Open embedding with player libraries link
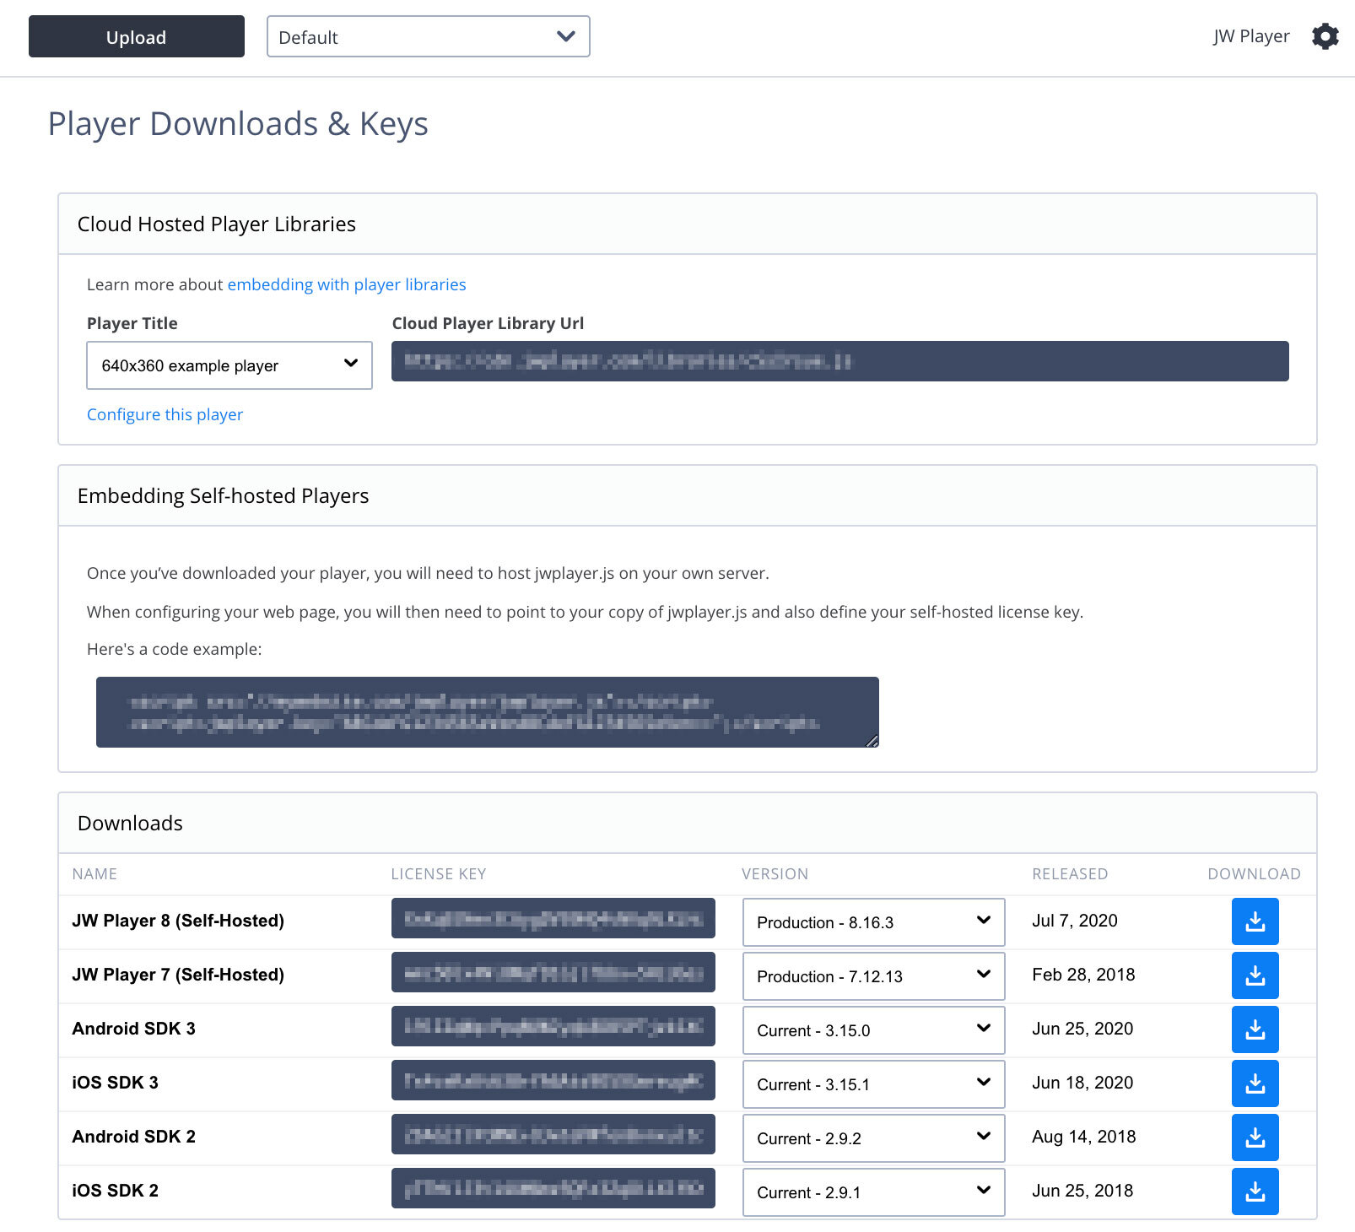The width and height of the screenshot is (1355, 1232). pyautogui.click(x=347, y=284)
